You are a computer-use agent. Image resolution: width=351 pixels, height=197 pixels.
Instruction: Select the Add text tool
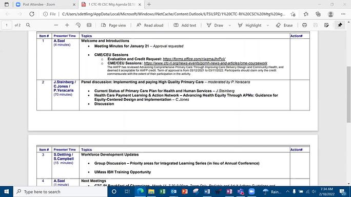185,25
